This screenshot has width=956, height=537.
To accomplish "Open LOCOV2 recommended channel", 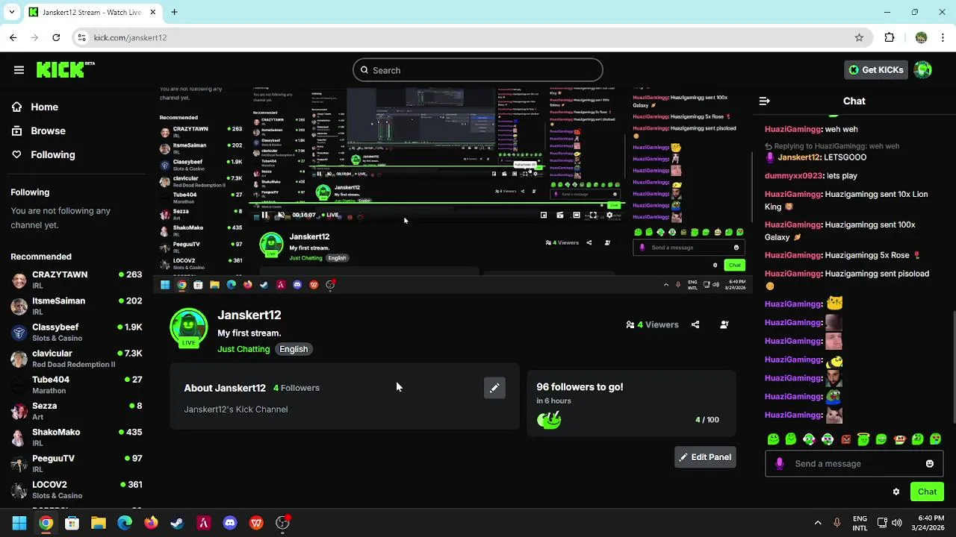I will 76,490.
